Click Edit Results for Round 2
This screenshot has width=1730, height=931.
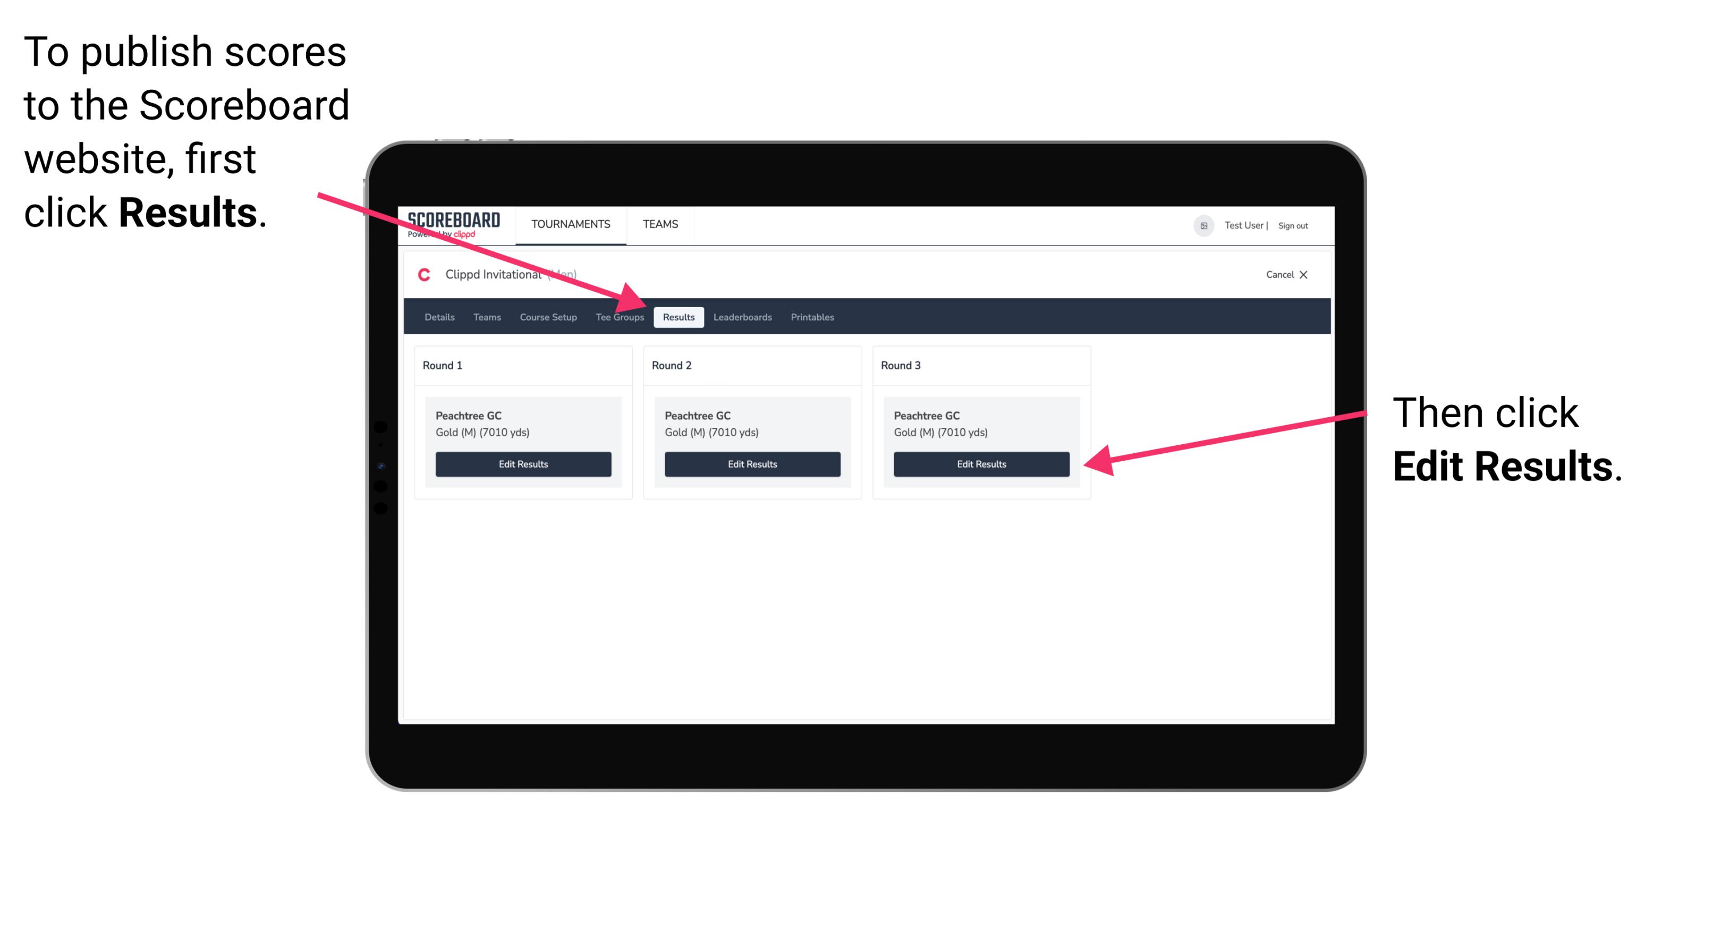click(753, 463)
